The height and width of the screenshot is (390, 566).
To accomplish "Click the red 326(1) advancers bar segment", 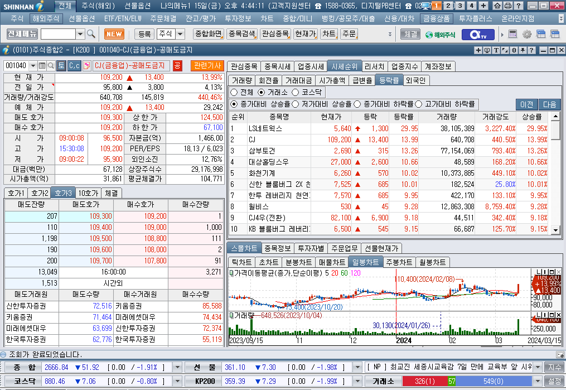I will coord(425,381).
